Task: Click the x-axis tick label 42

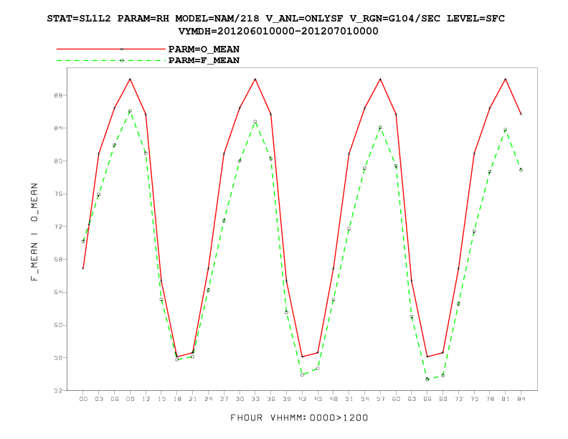Action: [302, 399]
